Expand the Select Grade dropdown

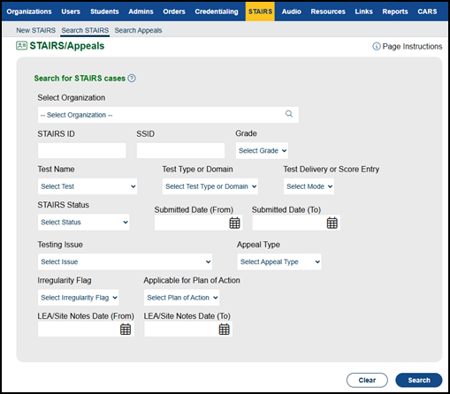[x=262, y=151]
